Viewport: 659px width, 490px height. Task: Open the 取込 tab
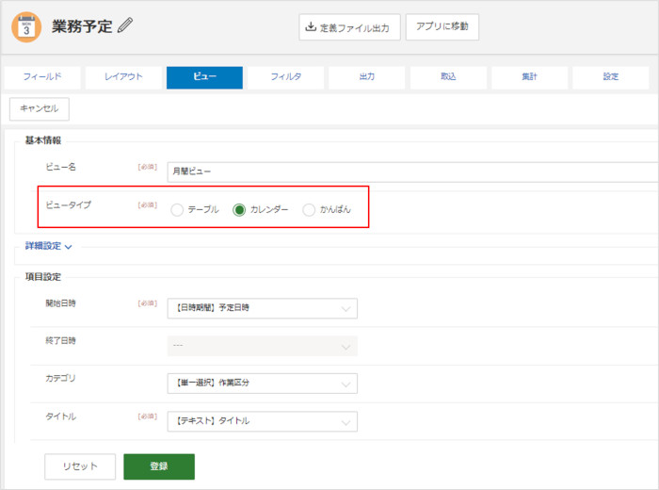448,77
